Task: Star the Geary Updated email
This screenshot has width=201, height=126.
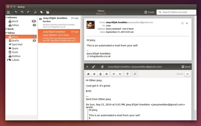Action: tap(182, 23)
